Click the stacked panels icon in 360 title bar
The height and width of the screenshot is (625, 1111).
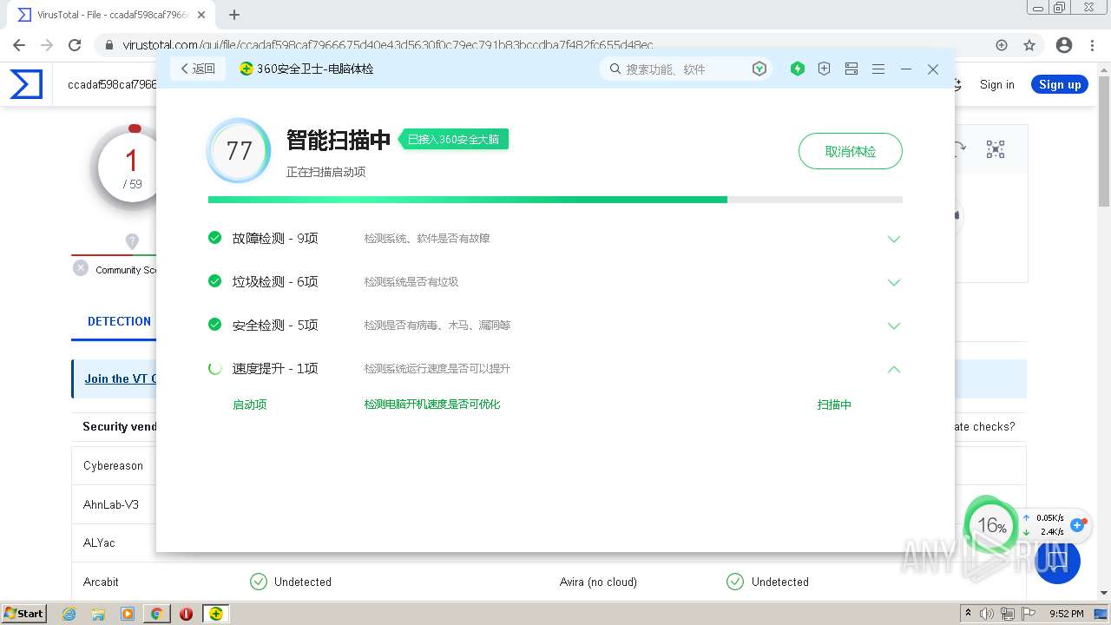click(x=851, y=69)
